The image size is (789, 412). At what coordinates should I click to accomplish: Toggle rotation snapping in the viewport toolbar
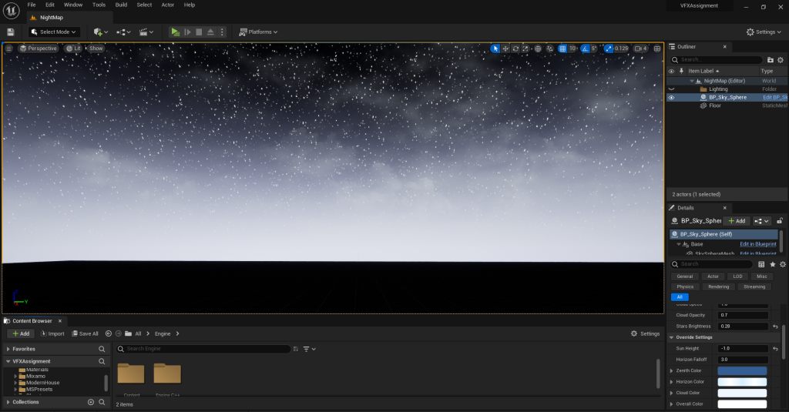(x=585, y=49)
